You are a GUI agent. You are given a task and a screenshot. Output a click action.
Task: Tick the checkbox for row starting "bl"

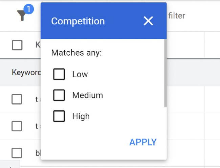point(17,153)
